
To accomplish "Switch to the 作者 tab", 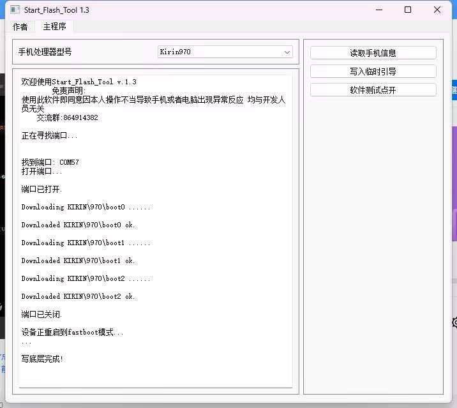I will pos(20,27).
